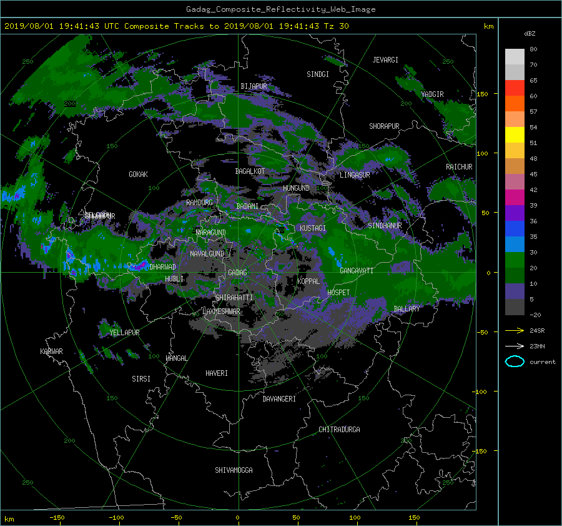Click the '24SR' legend label
The width and height of the screenshot is (562, 526).
[x=537, y=331]
